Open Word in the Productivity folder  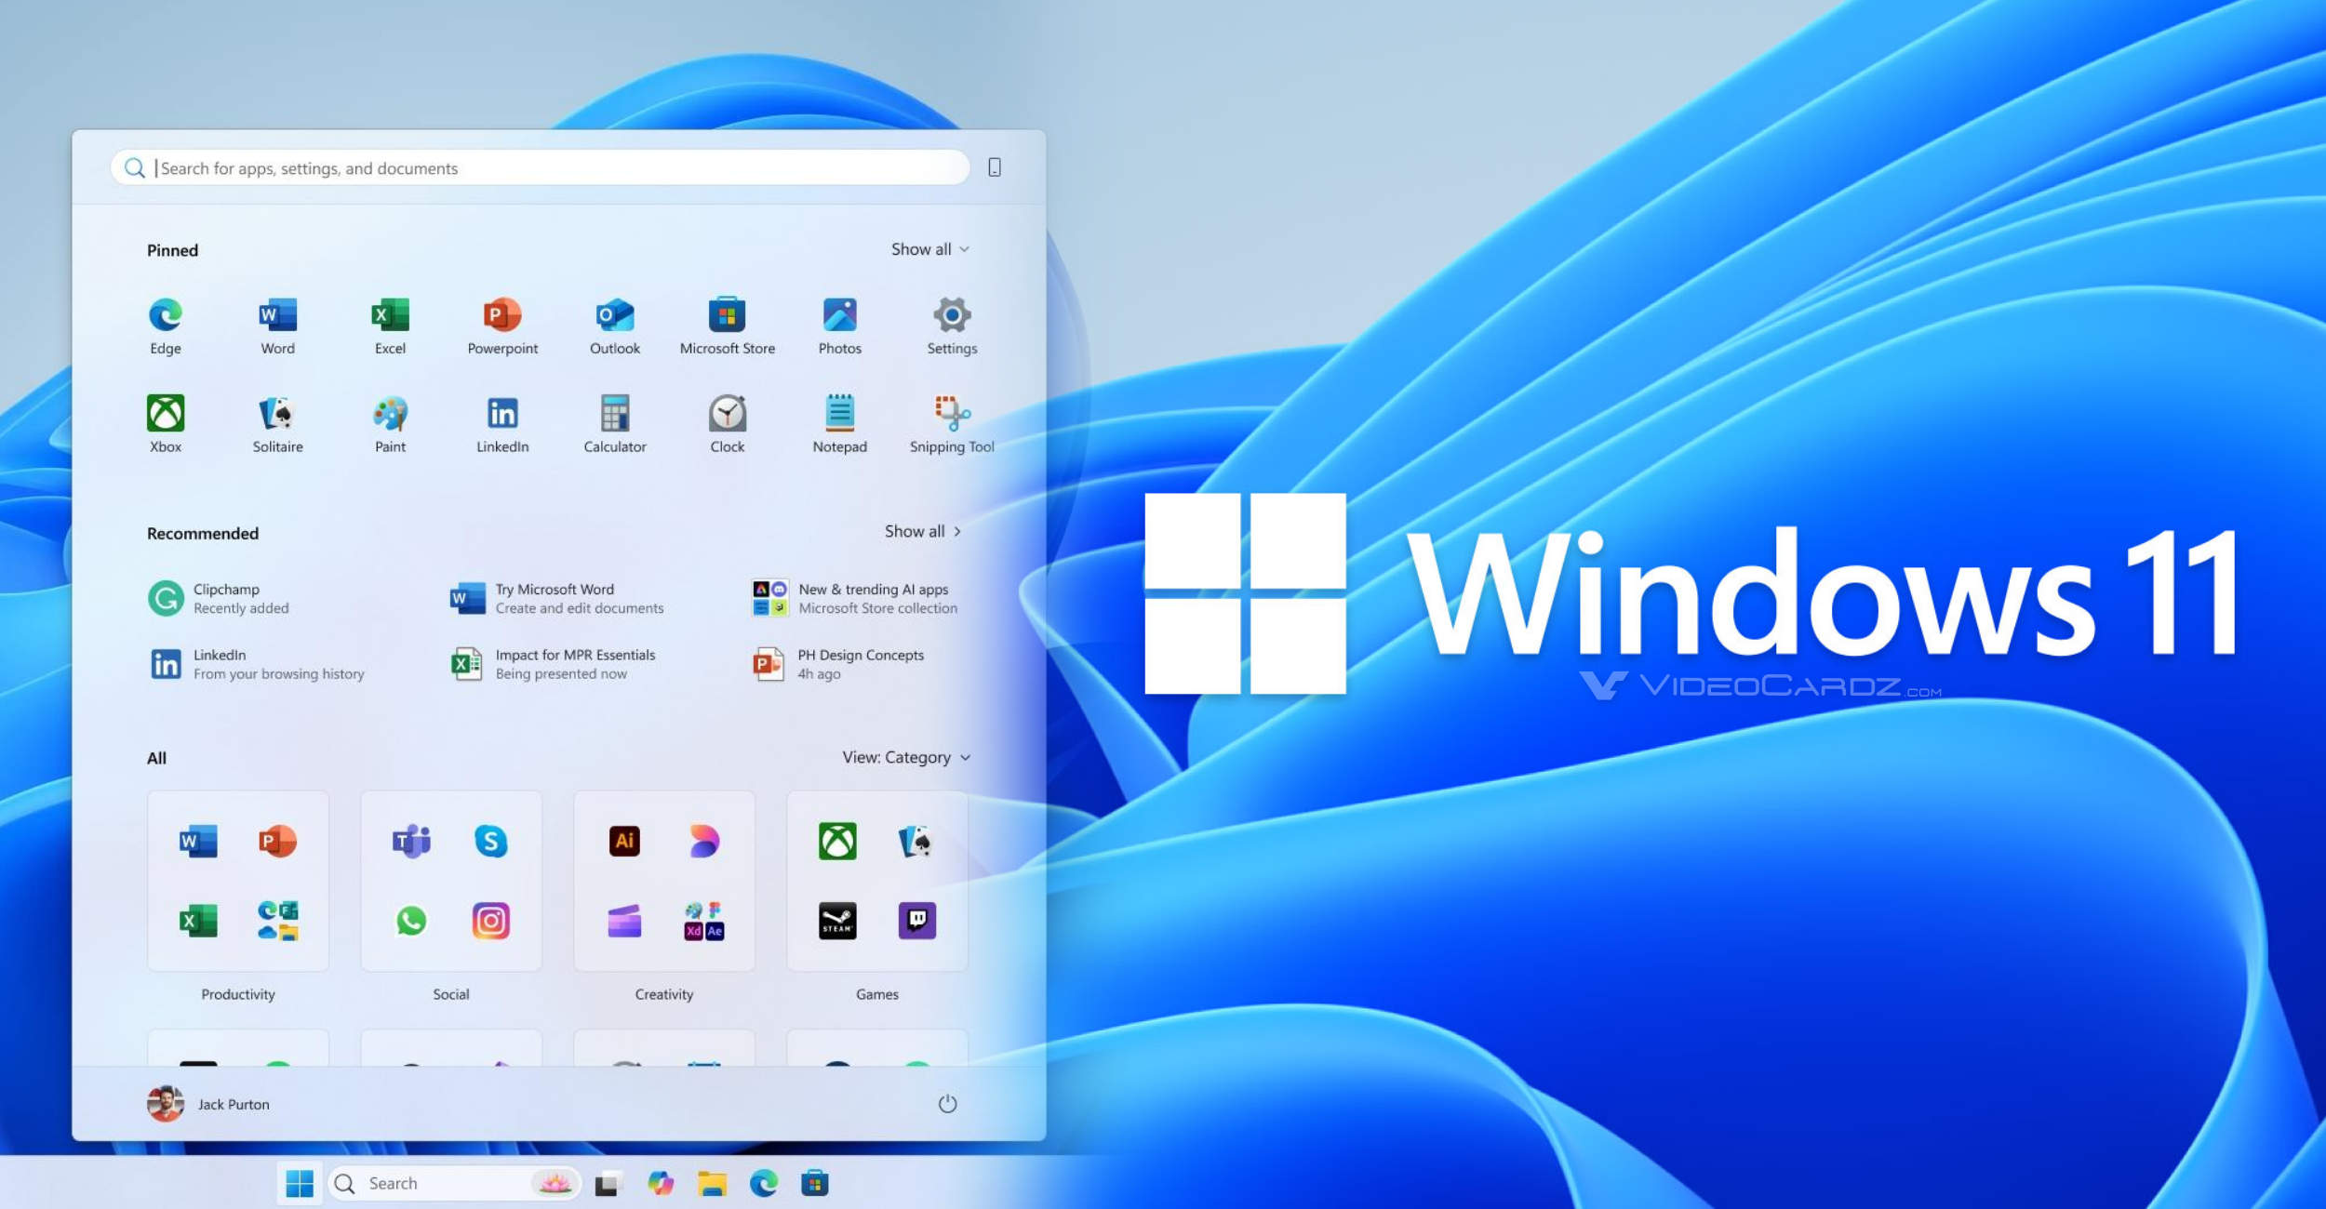pyautogui.click(x=198, y=842)
